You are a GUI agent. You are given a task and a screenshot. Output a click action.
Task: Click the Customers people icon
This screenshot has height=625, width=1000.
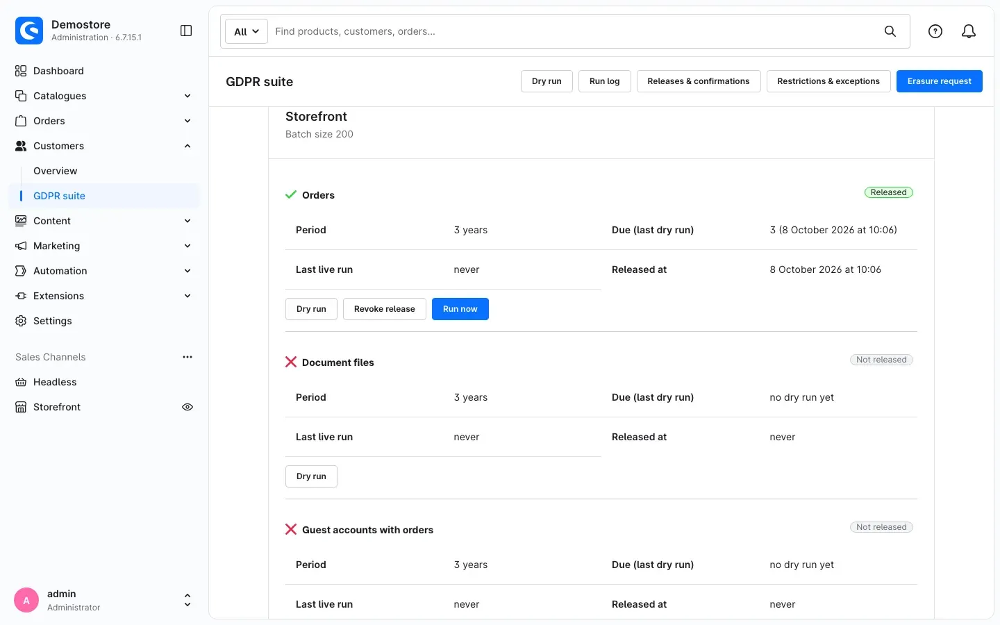coord(21,146)
